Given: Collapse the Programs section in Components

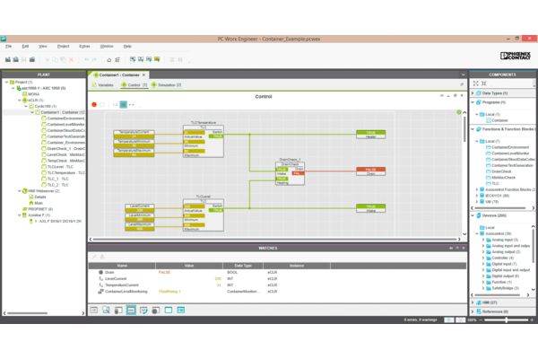Looking at the screenshot, I should pos(473,102).
